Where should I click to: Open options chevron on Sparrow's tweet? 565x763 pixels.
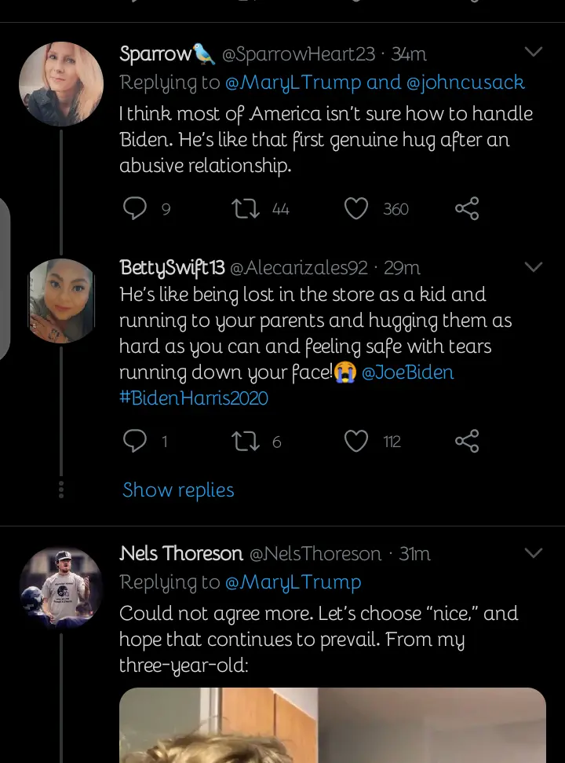click(x=533, y=53)
